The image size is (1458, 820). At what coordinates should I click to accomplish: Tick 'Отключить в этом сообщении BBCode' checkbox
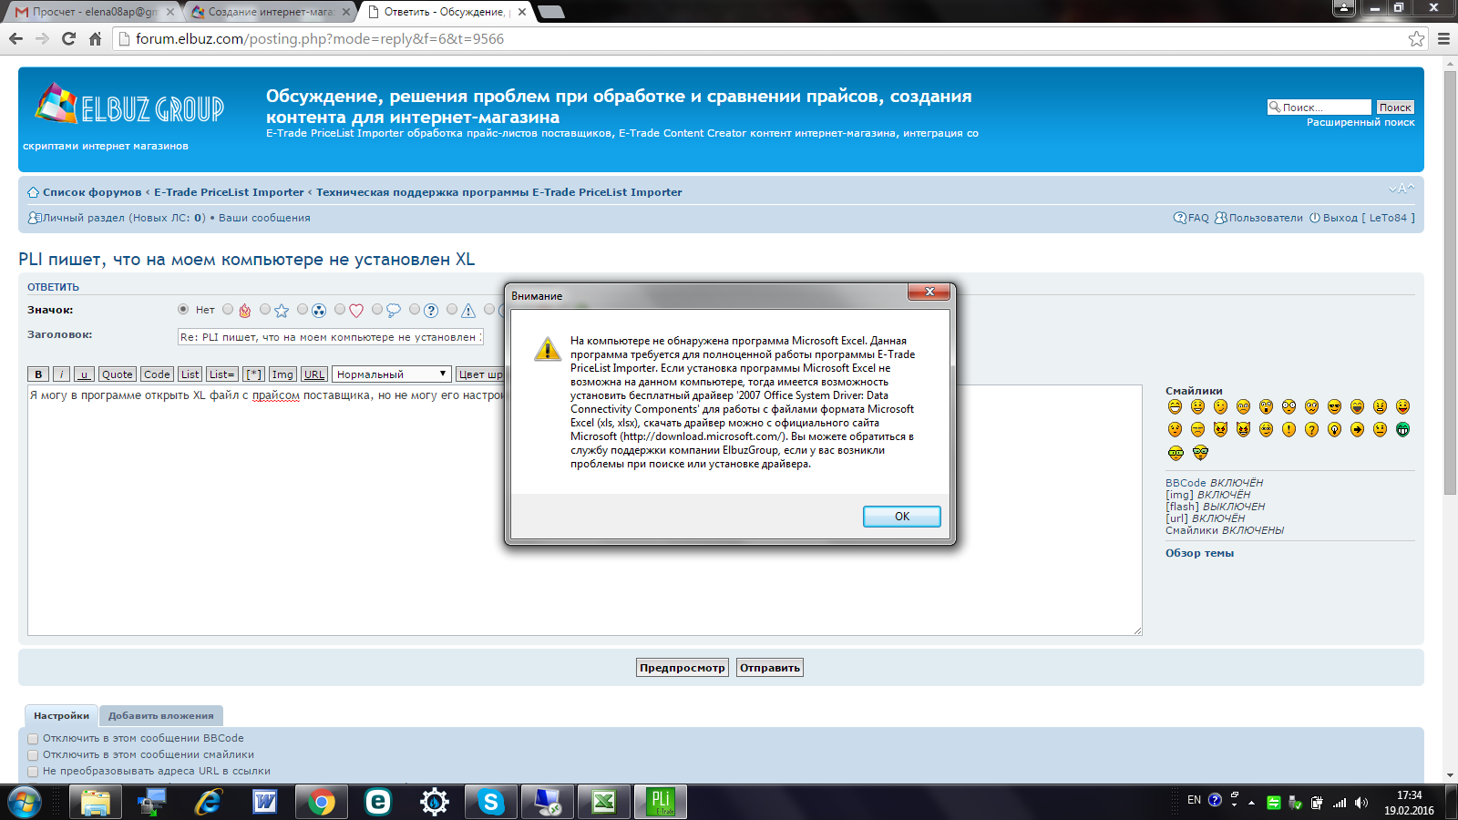click(33, 739)
